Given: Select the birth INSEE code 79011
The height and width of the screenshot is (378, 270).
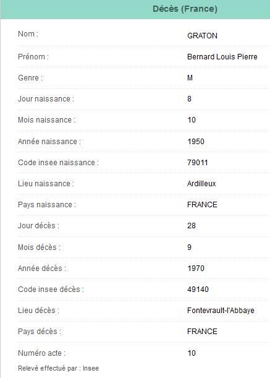Looking at the screenshot, I should (198, 163).
